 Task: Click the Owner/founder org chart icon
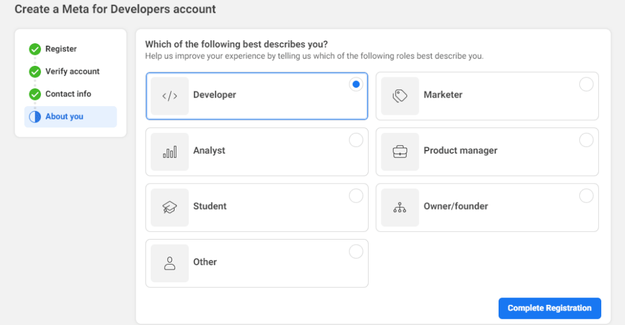coord(400,207)
